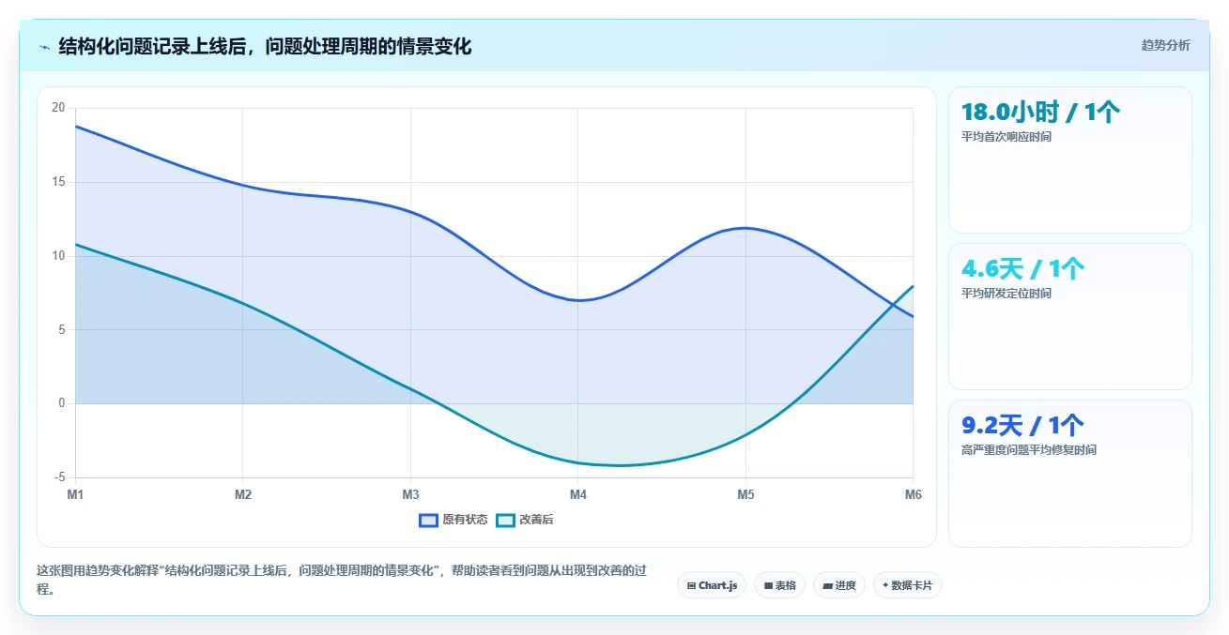Open the 4.6天 平均研发定位时间 card
This screenshot has width=1229, height=635.
point(1070,316)
